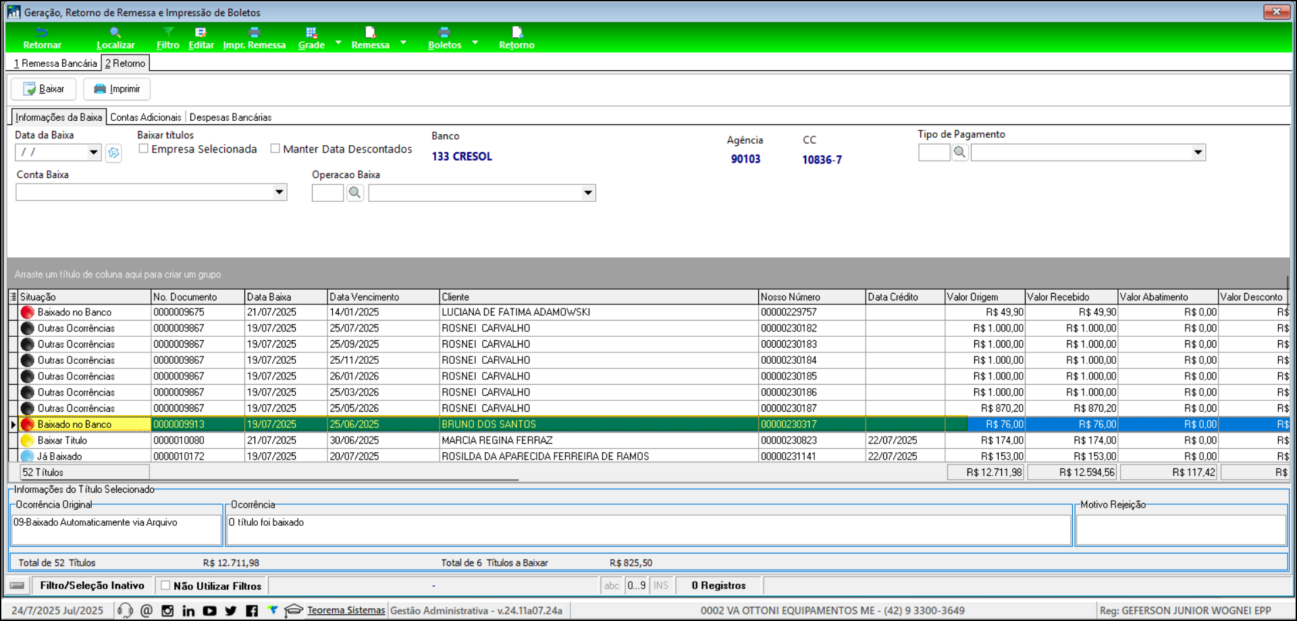Click the grid column chooser icon
Viewport: 1297px width, 621px height.
(x=13, y=296)
